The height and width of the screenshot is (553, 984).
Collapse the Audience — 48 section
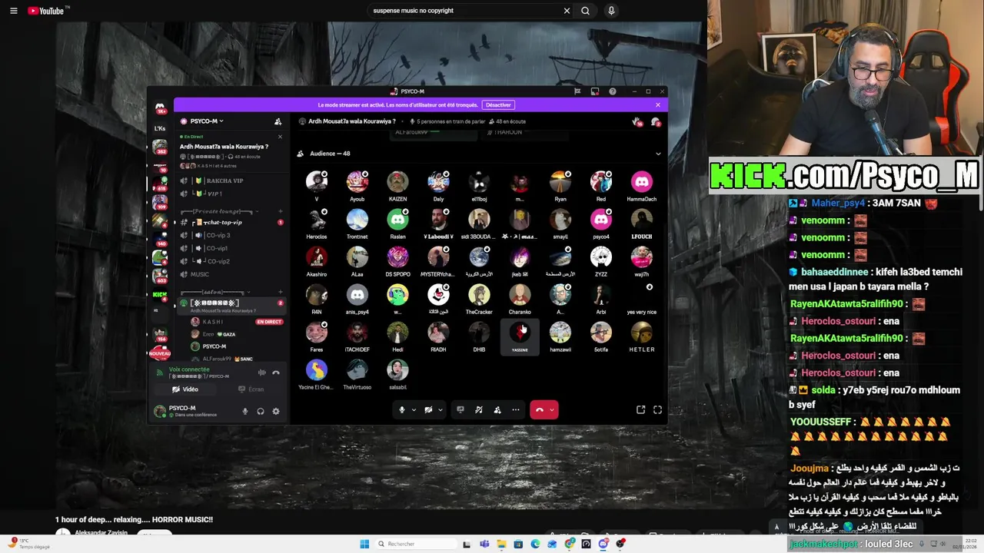[x=658, y=154]
